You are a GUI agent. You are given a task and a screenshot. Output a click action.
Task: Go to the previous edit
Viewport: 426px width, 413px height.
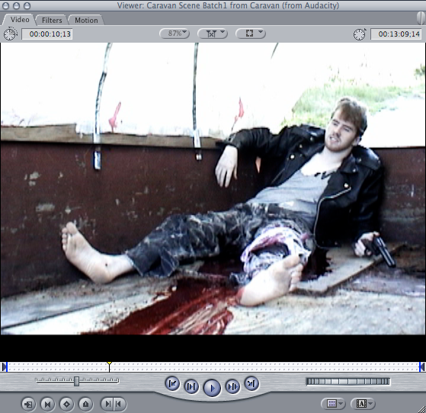tap(172, 383)
